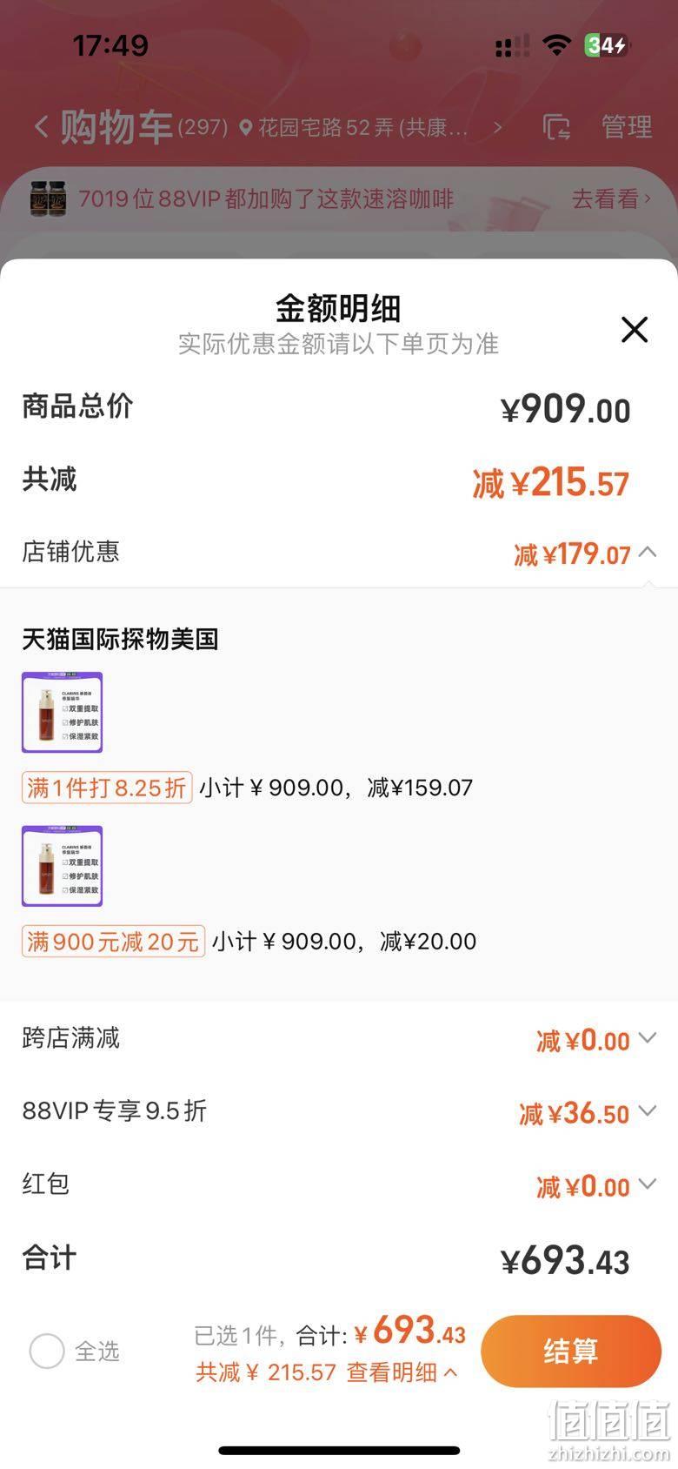
Task: Toggle the 全选 select-all radio button
Action: (x=47, y=1352)
